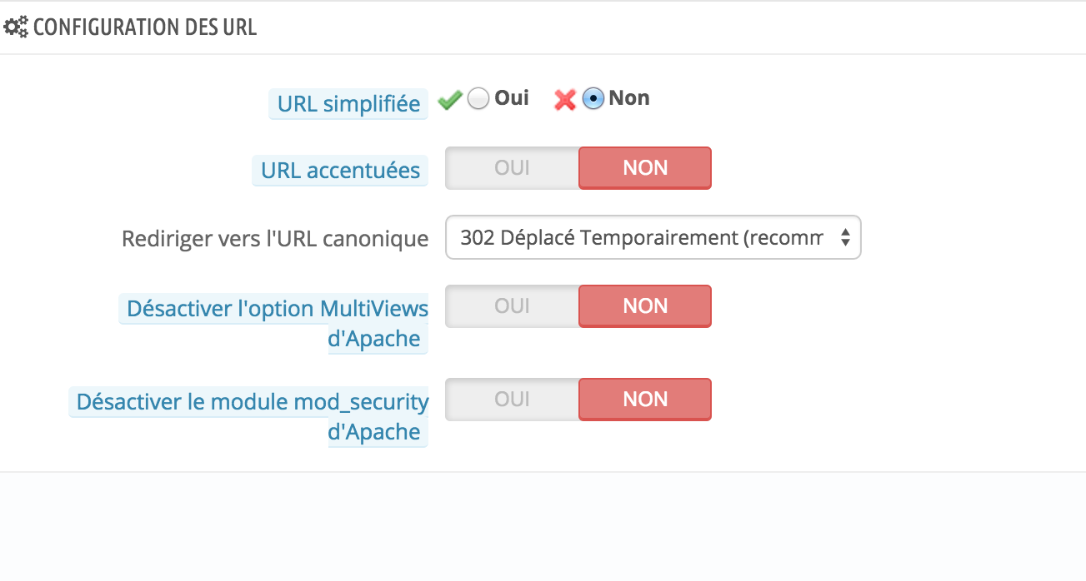Click the CONFIGURATION DES URL panel heading

(x=145, y=27)
